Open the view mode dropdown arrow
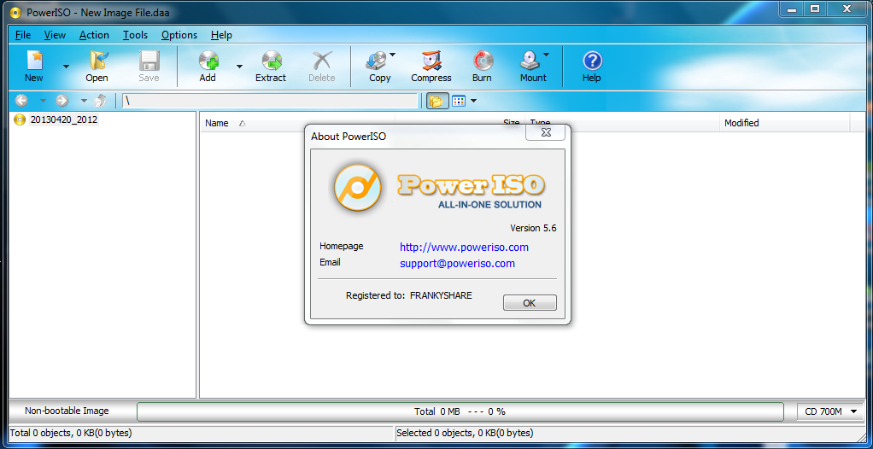Screen dimensions: 873x449 [474, 102]
